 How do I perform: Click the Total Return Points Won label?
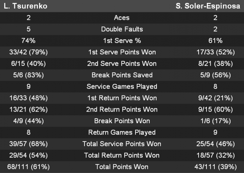122,155
